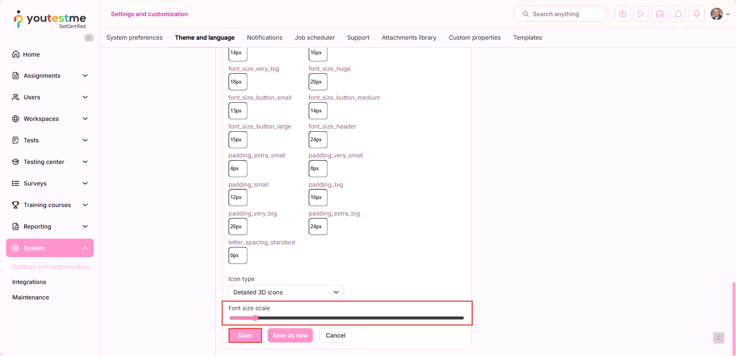Click the headset support icon
This screenshot has height=356, width=736.
659,14
